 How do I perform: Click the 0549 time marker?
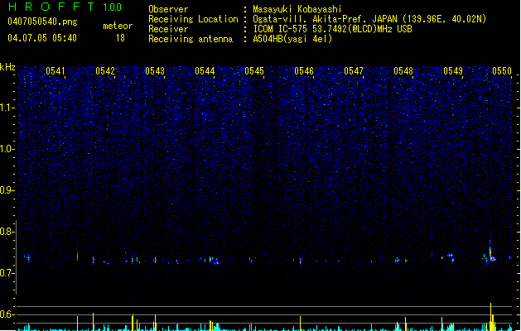[453, 71]
